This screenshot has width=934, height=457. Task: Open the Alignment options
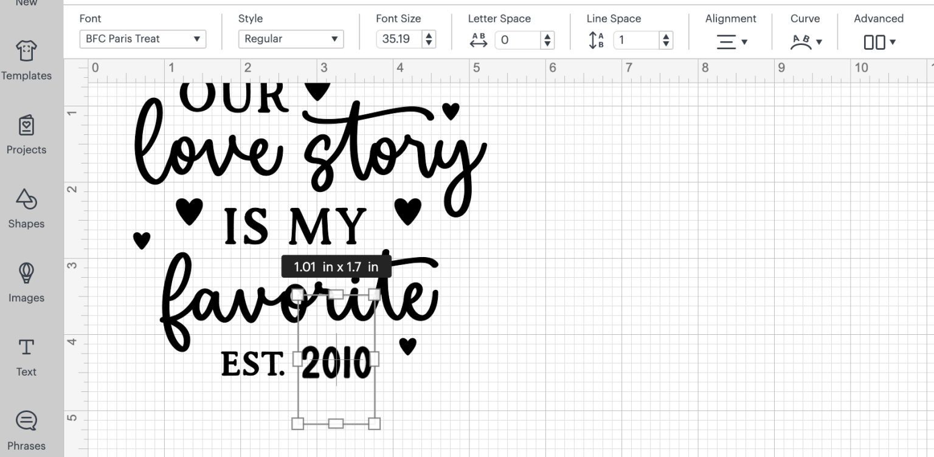pos(731,41)
